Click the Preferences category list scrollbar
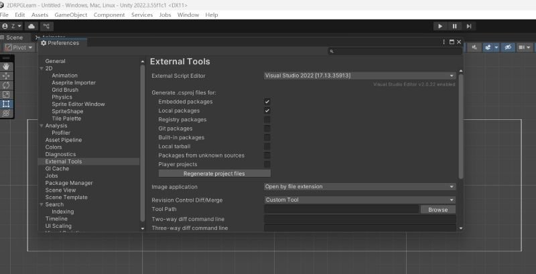 [143, 143]
